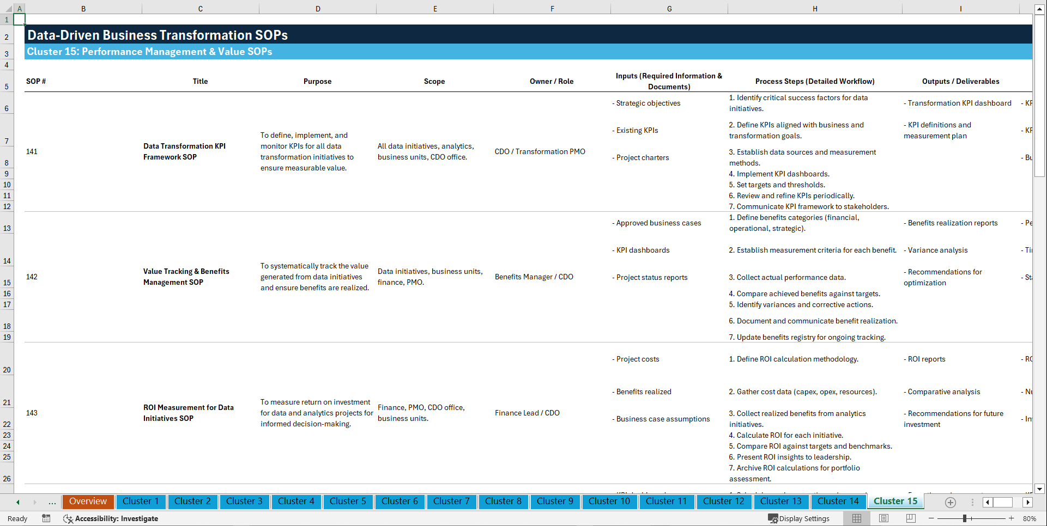The height and width of the screenshot is (526, 1047).
Task: Switch to the Overview sheet tab
Action: [x=88, y=501]
